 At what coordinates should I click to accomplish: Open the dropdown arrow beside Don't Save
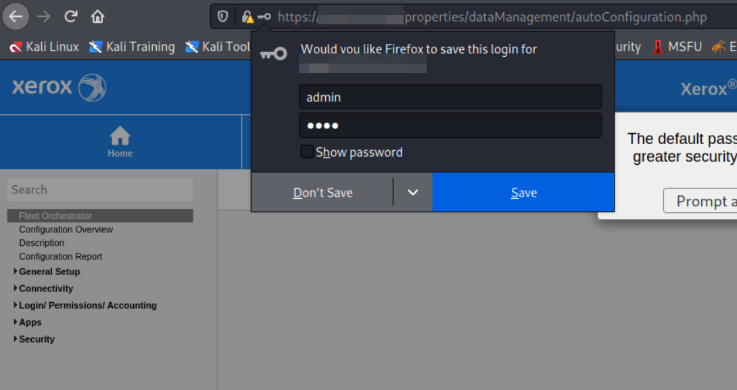pos(412,193)
